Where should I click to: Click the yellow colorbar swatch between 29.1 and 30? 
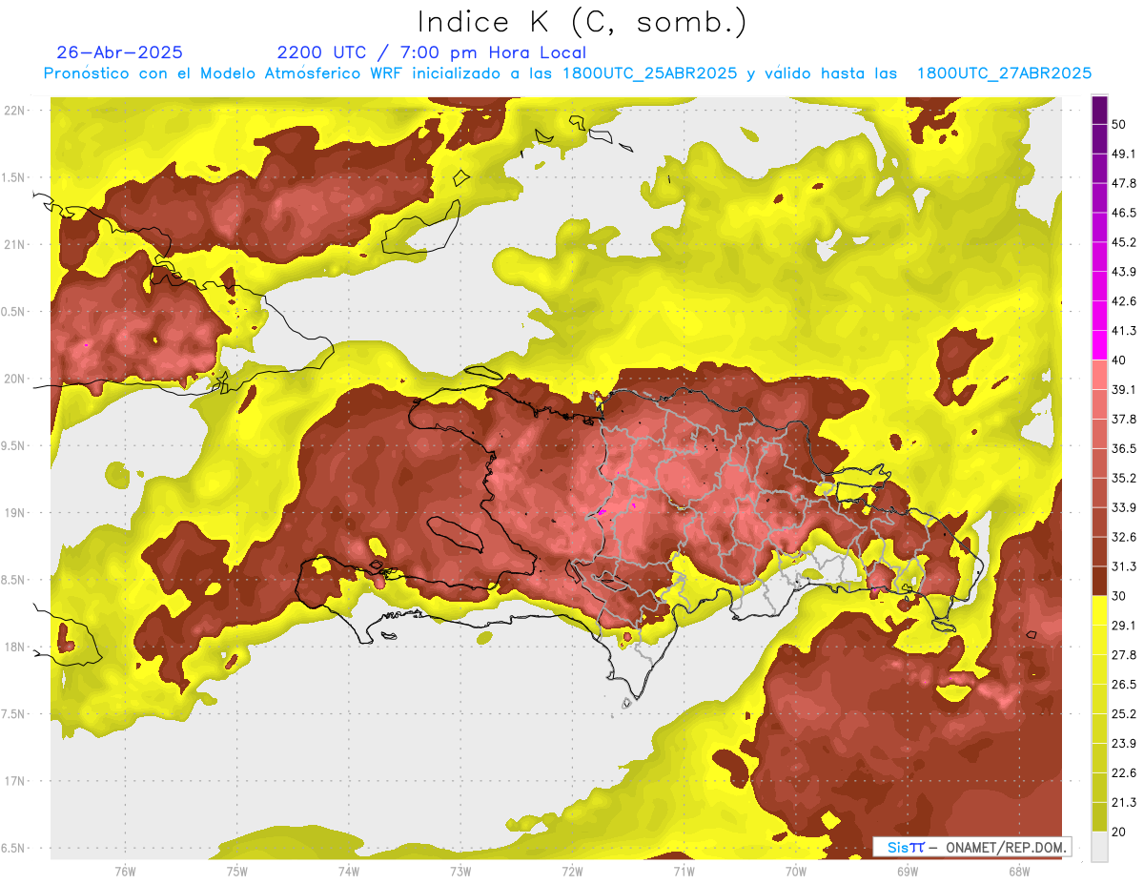click(1099, 611)
